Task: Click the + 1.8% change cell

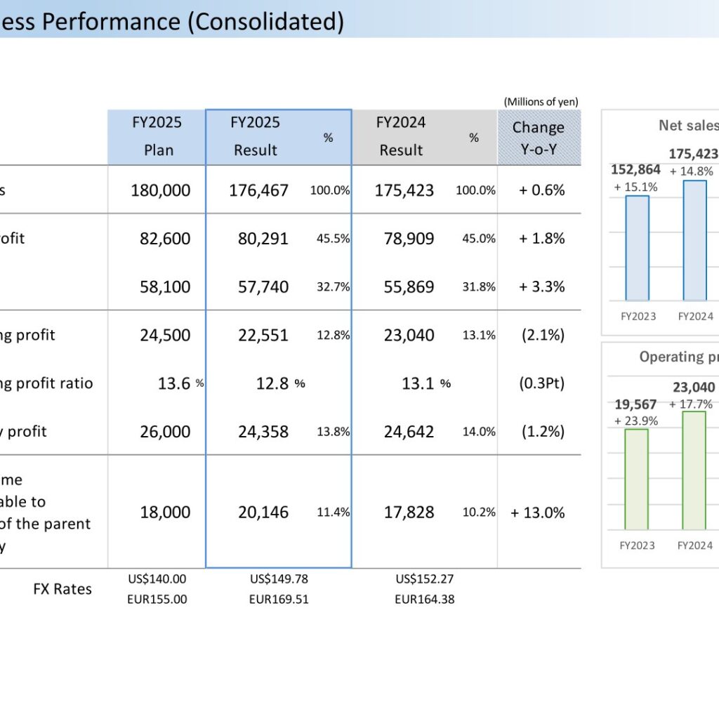Action: pyautogui.click(x=541, y=239)
